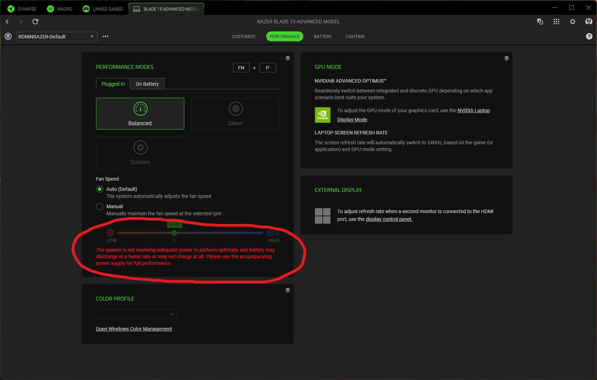
Task: Go forward with the right arrow
Action: [x=21, y=22]
